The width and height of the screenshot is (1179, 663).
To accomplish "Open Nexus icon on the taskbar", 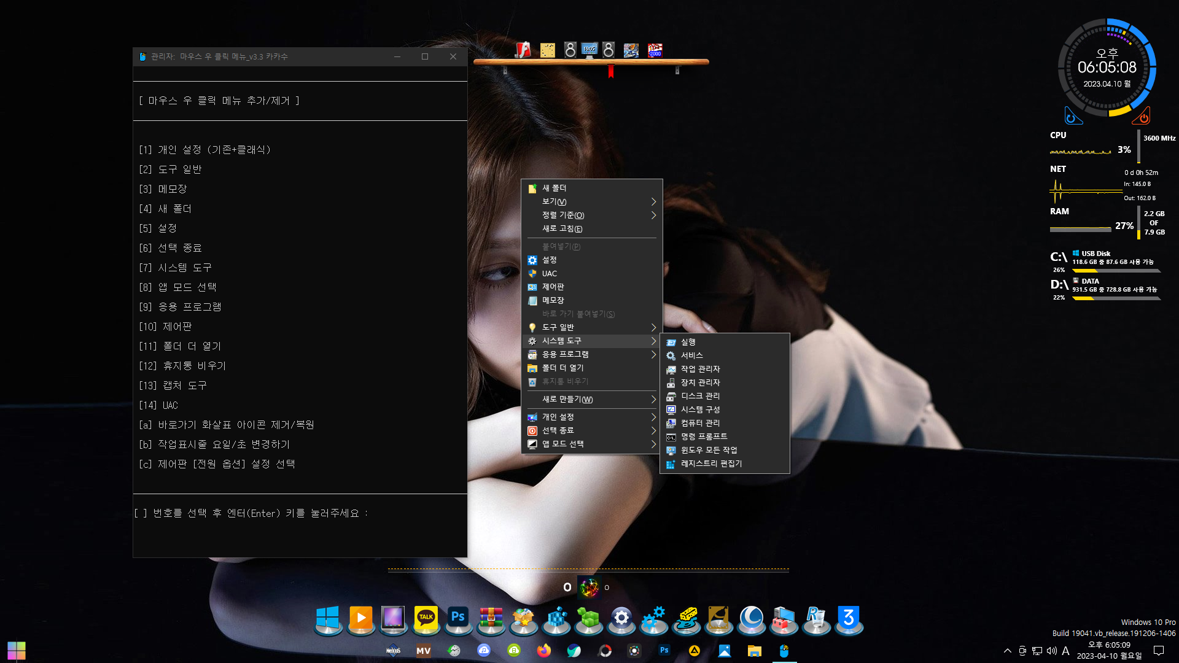I will [x=393, y=651].
